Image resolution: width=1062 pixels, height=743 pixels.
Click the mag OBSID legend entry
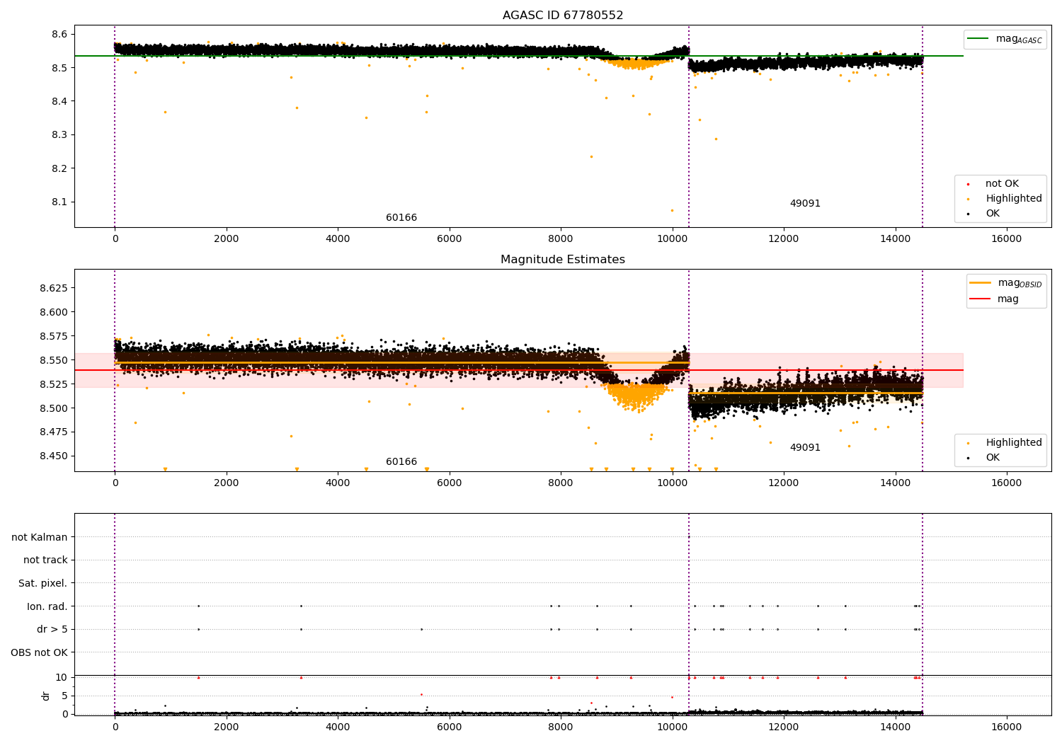[x=1020, y=283]
